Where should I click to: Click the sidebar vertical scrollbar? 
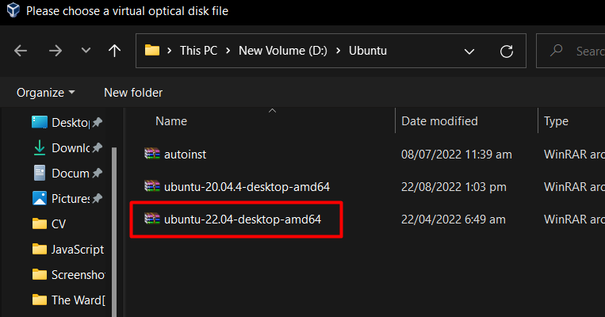click(x=114, y=231)
